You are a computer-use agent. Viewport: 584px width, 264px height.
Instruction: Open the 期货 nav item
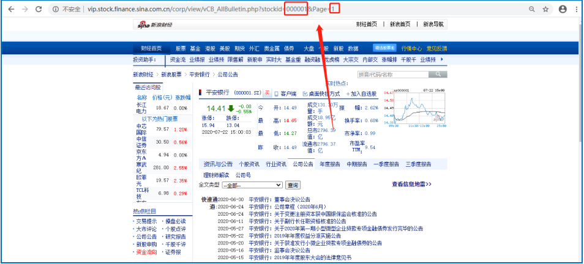tap(239, 48)
